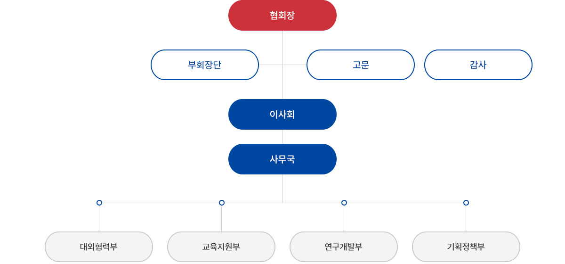Click the vertical line directly above 기획정책부 box
The width and height of the screenshot is (565, 264).
point(466,219)
